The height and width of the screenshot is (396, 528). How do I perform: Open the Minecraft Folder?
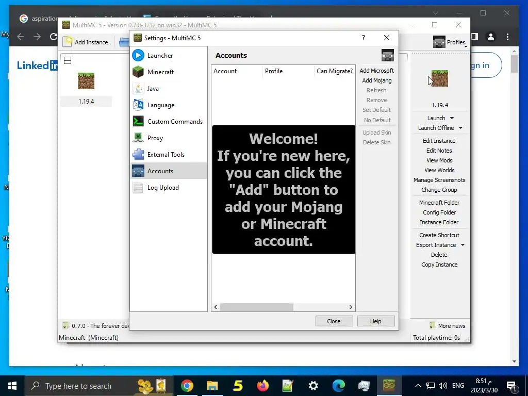click(x=439, y=203)
